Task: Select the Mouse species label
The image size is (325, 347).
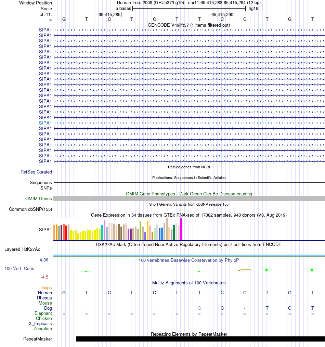Action: [x=45, y=303]
